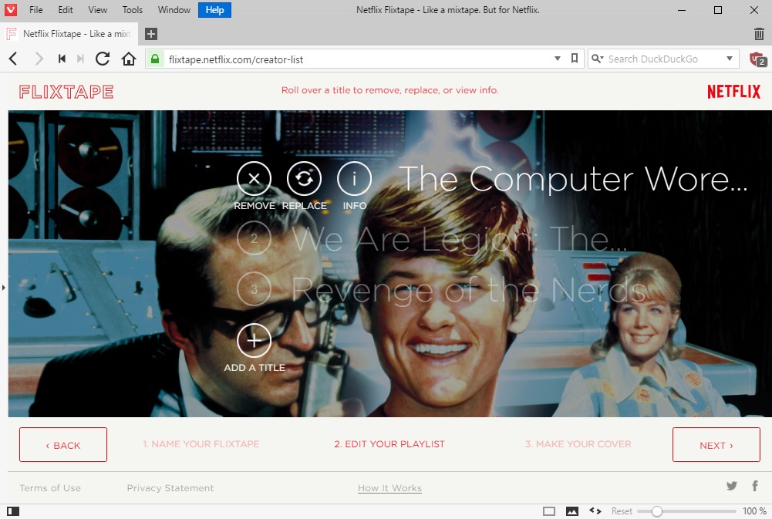Select the Netflix Flixtape browser tab
Viewport: 772px width, 519px height.
coord(69,34)
